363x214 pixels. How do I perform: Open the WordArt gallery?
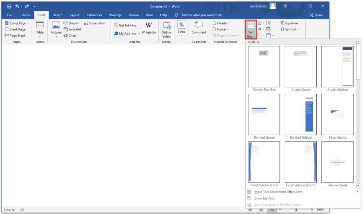coord(260,29)
